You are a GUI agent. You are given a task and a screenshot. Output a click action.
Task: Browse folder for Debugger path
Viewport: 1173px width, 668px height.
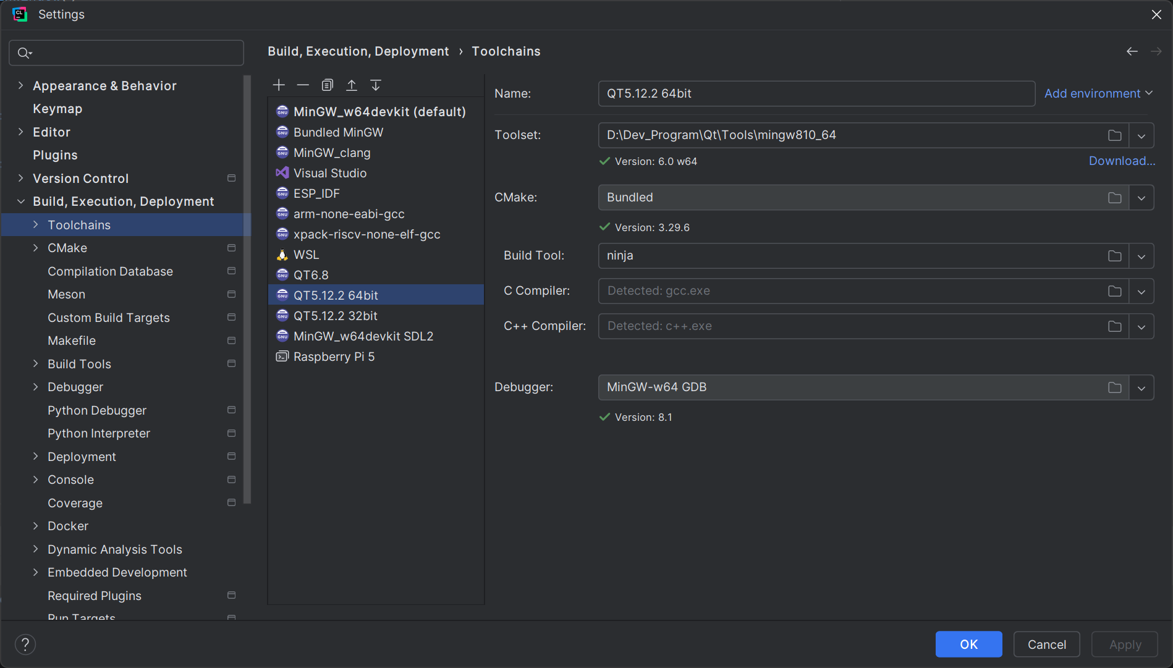[1114, 387]
